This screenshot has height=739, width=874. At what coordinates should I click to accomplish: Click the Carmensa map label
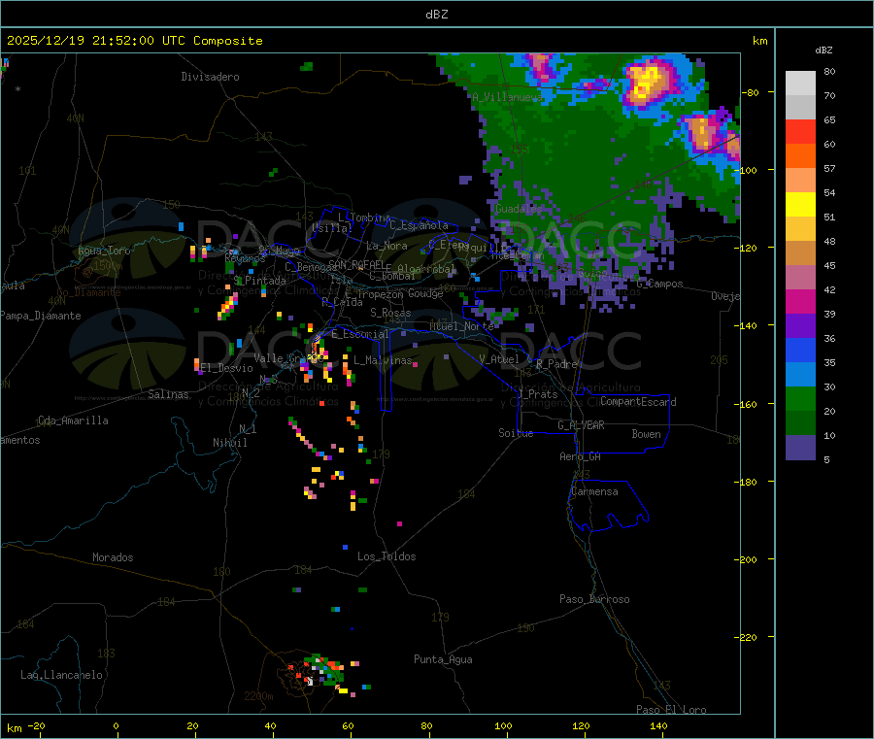point(594,491)
